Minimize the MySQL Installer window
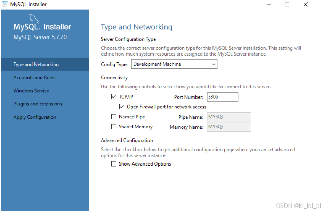Viewport: 322px width, 211px height. [269, 4]
